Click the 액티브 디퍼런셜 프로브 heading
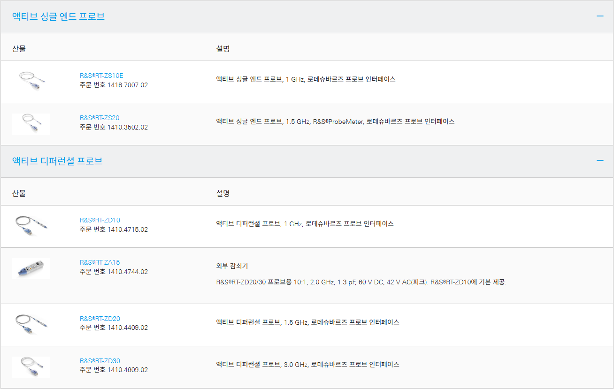 (57, 161)
